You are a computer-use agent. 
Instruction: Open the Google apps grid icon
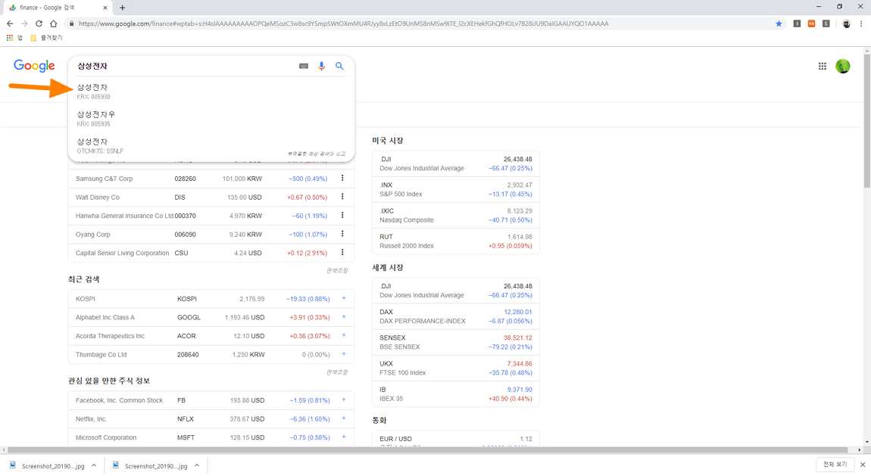(x=822, y=66)
